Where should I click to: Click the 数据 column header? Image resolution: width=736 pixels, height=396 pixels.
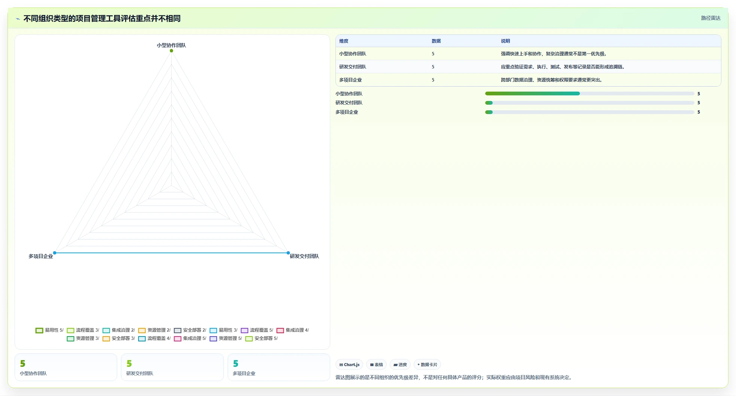pos(436,41)
